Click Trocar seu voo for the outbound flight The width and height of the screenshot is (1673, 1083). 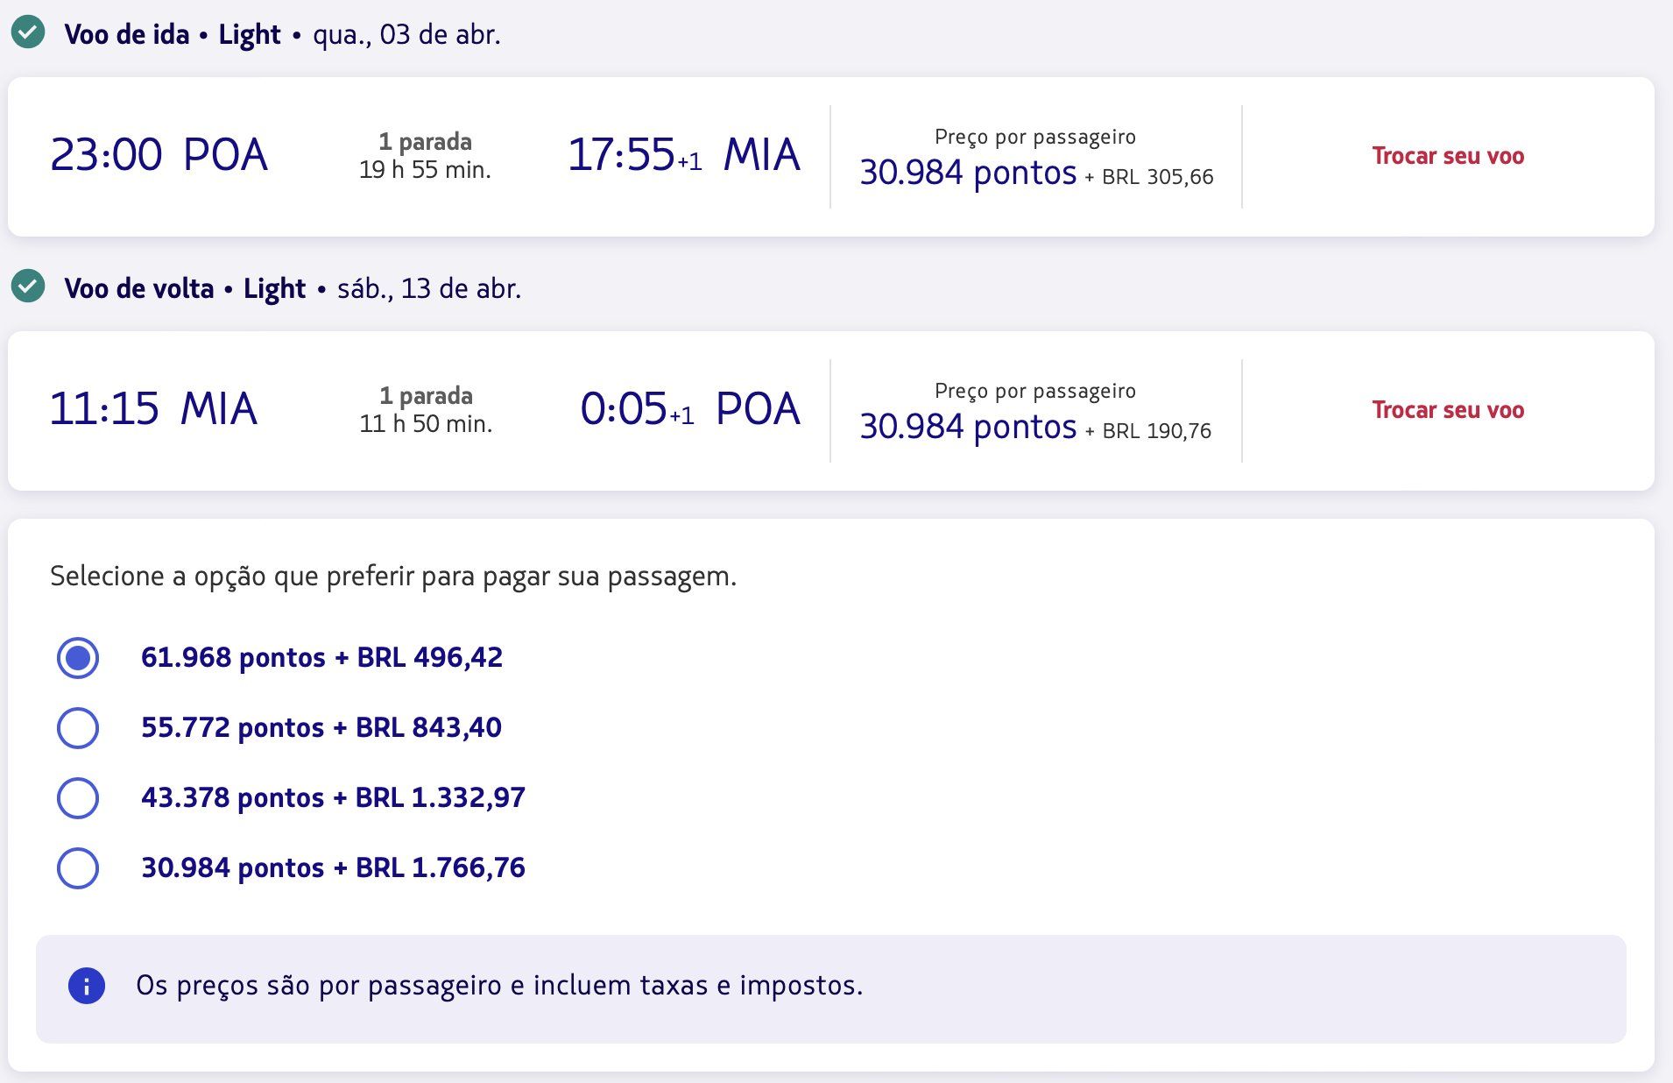(1448, 156)
